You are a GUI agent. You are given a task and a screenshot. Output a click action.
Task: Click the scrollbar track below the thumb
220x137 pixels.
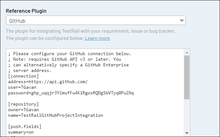coord(187,115)
